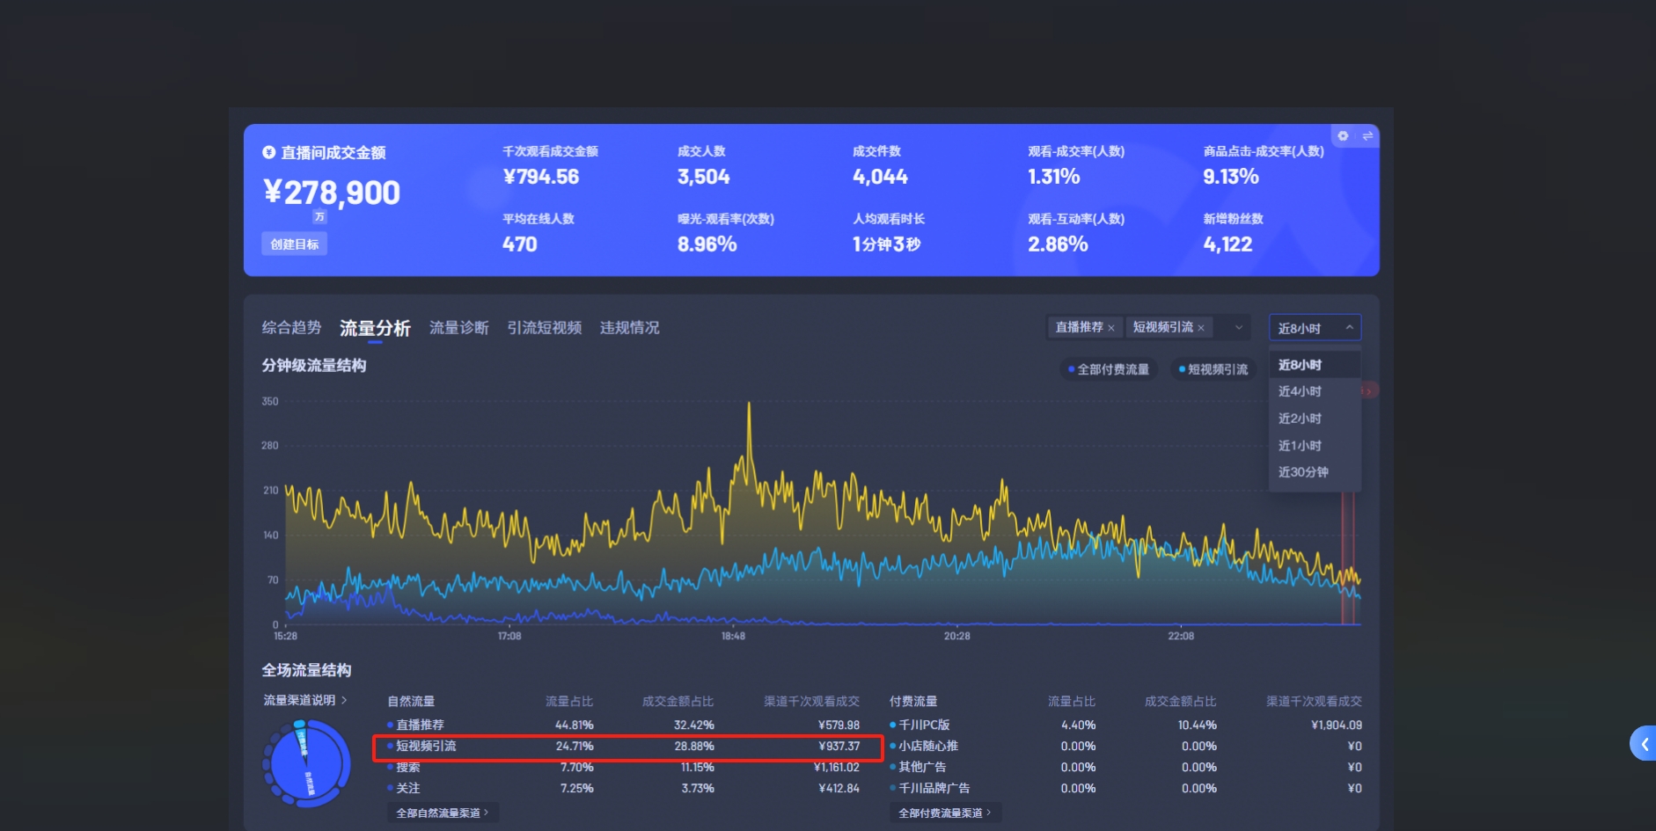Click the red vertical marker near chart end
The image size is (1656, 831).
pos(1347,558)
